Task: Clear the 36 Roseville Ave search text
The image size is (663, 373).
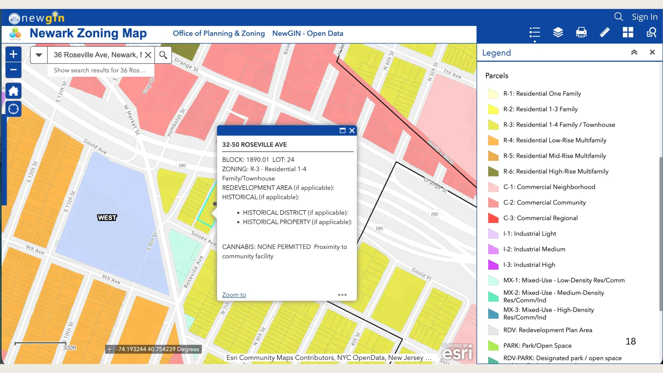Action: [148, 55]
